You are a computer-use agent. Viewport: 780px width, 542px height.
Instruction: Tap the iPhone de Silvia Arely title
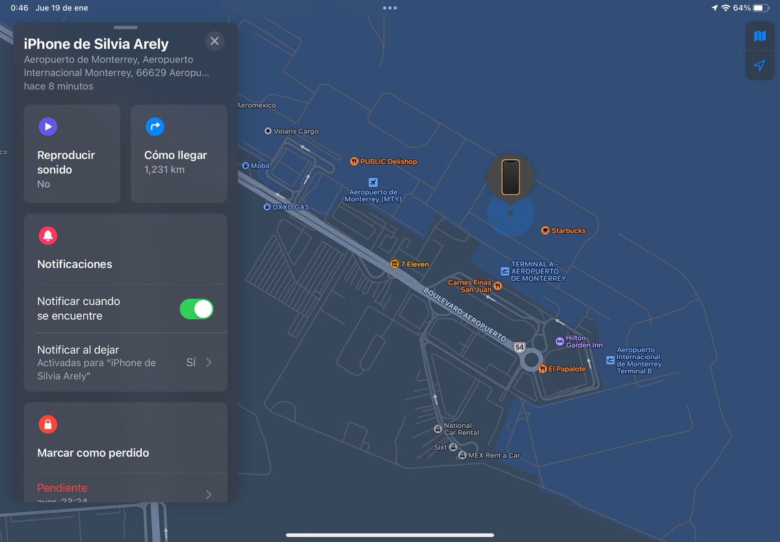coord(96,44)
